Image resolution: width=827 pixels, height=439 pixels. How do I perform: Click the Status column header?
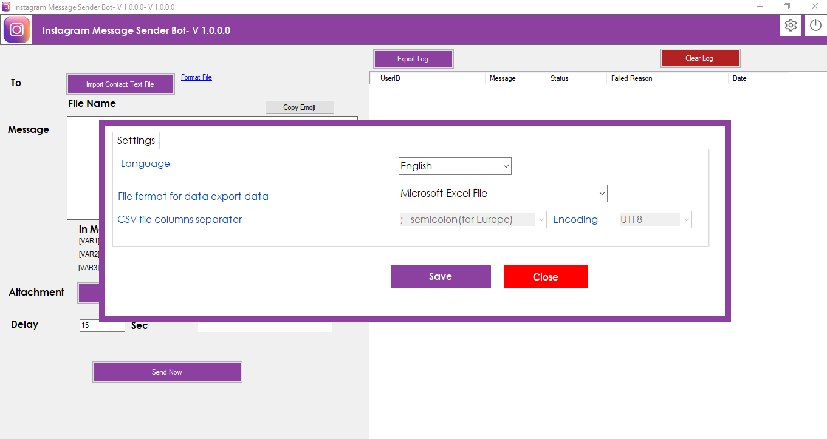click(x=575, y=78)
